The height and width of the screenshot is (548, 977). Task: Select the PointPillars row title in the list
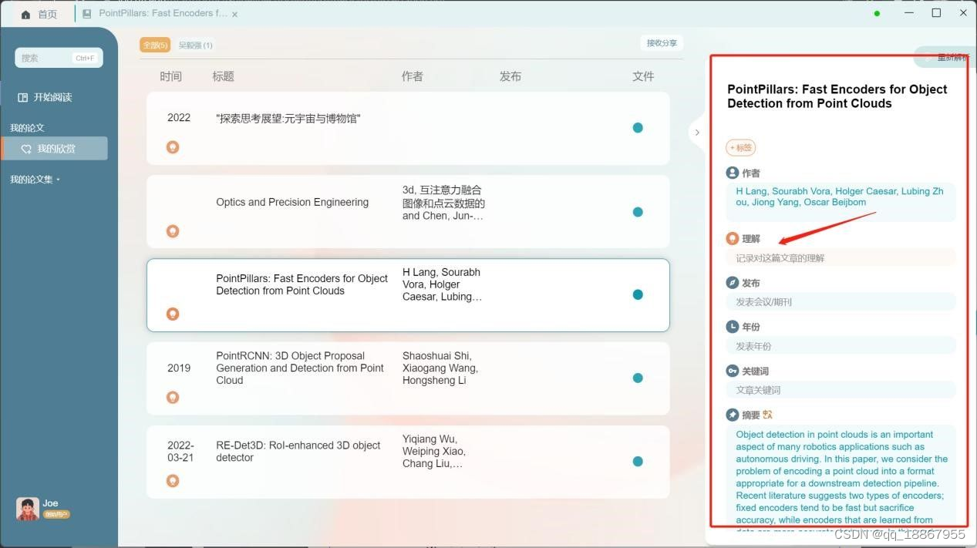(x=302, y=284)
